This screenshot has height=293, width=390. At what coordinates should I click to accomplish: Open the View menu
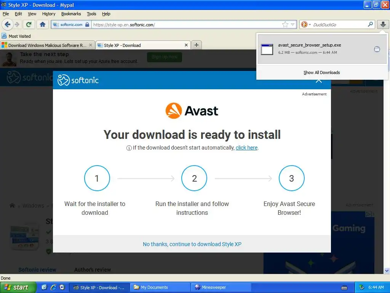(x=32, y=14)
